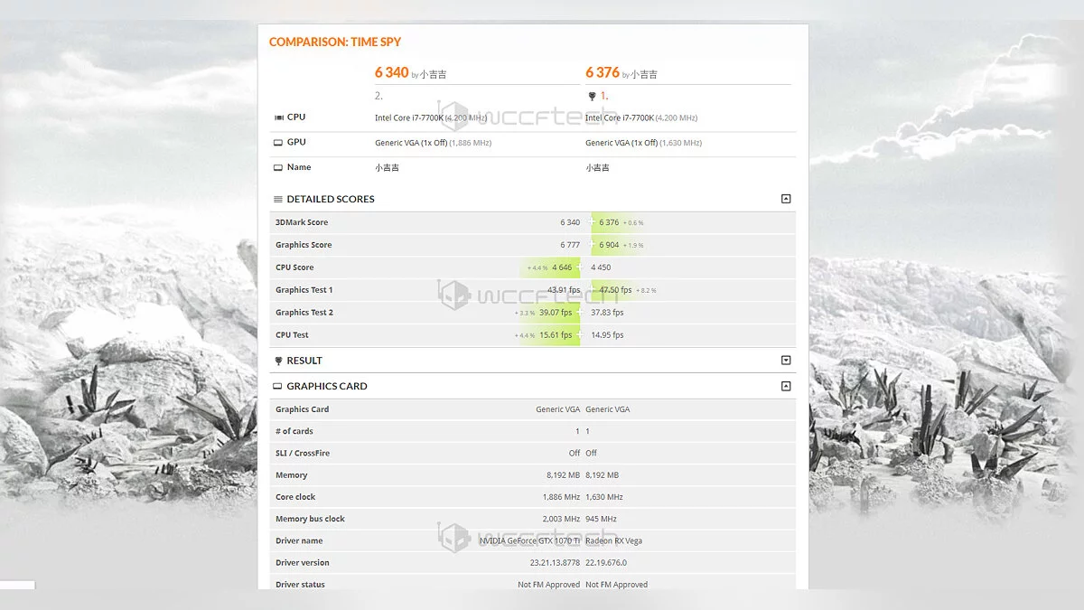Click the 22.19.676.0 driver version
This screenshot has height=610, width=1084.
(x=605, y=563)
